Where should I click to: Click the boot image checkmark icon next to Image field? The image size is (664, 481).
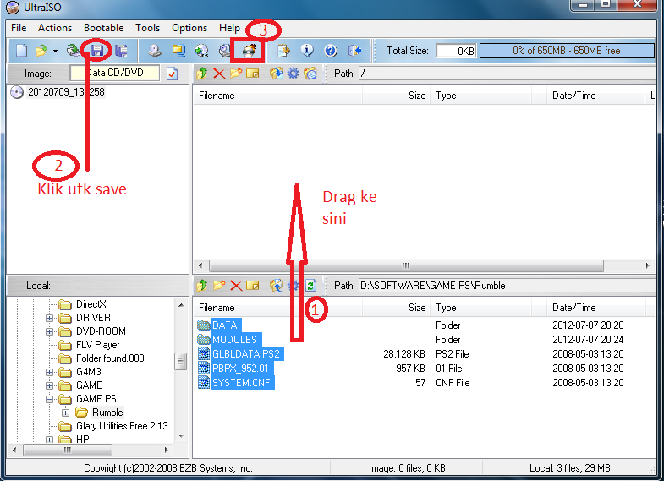tap(172, 74)
